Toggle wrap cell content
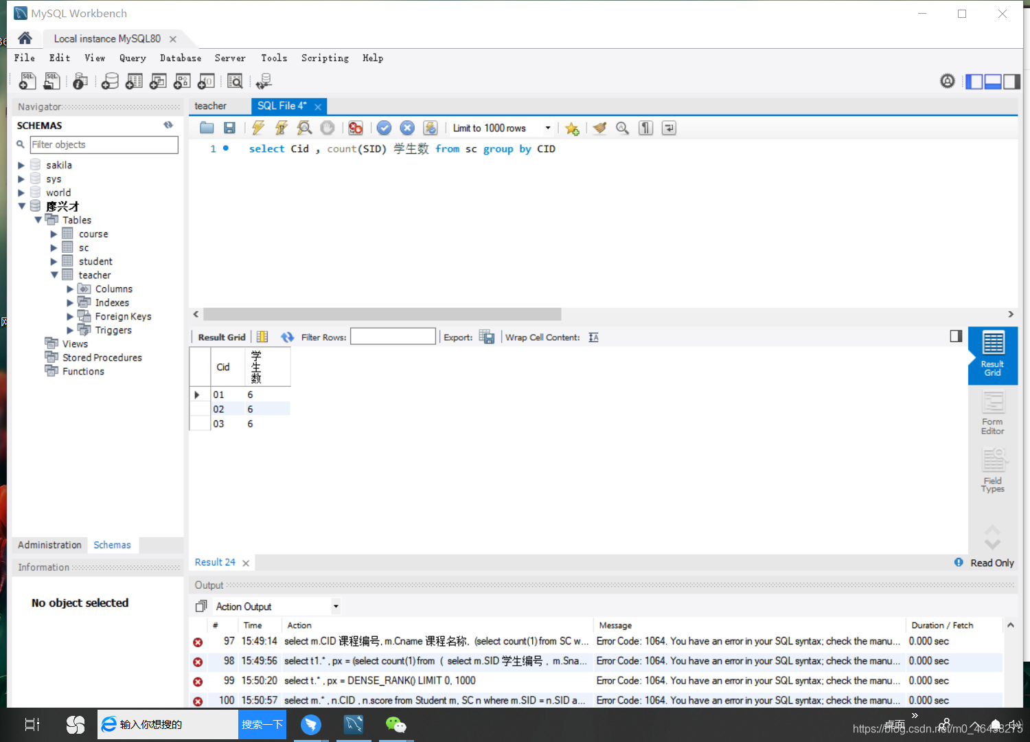 [594, 337]
